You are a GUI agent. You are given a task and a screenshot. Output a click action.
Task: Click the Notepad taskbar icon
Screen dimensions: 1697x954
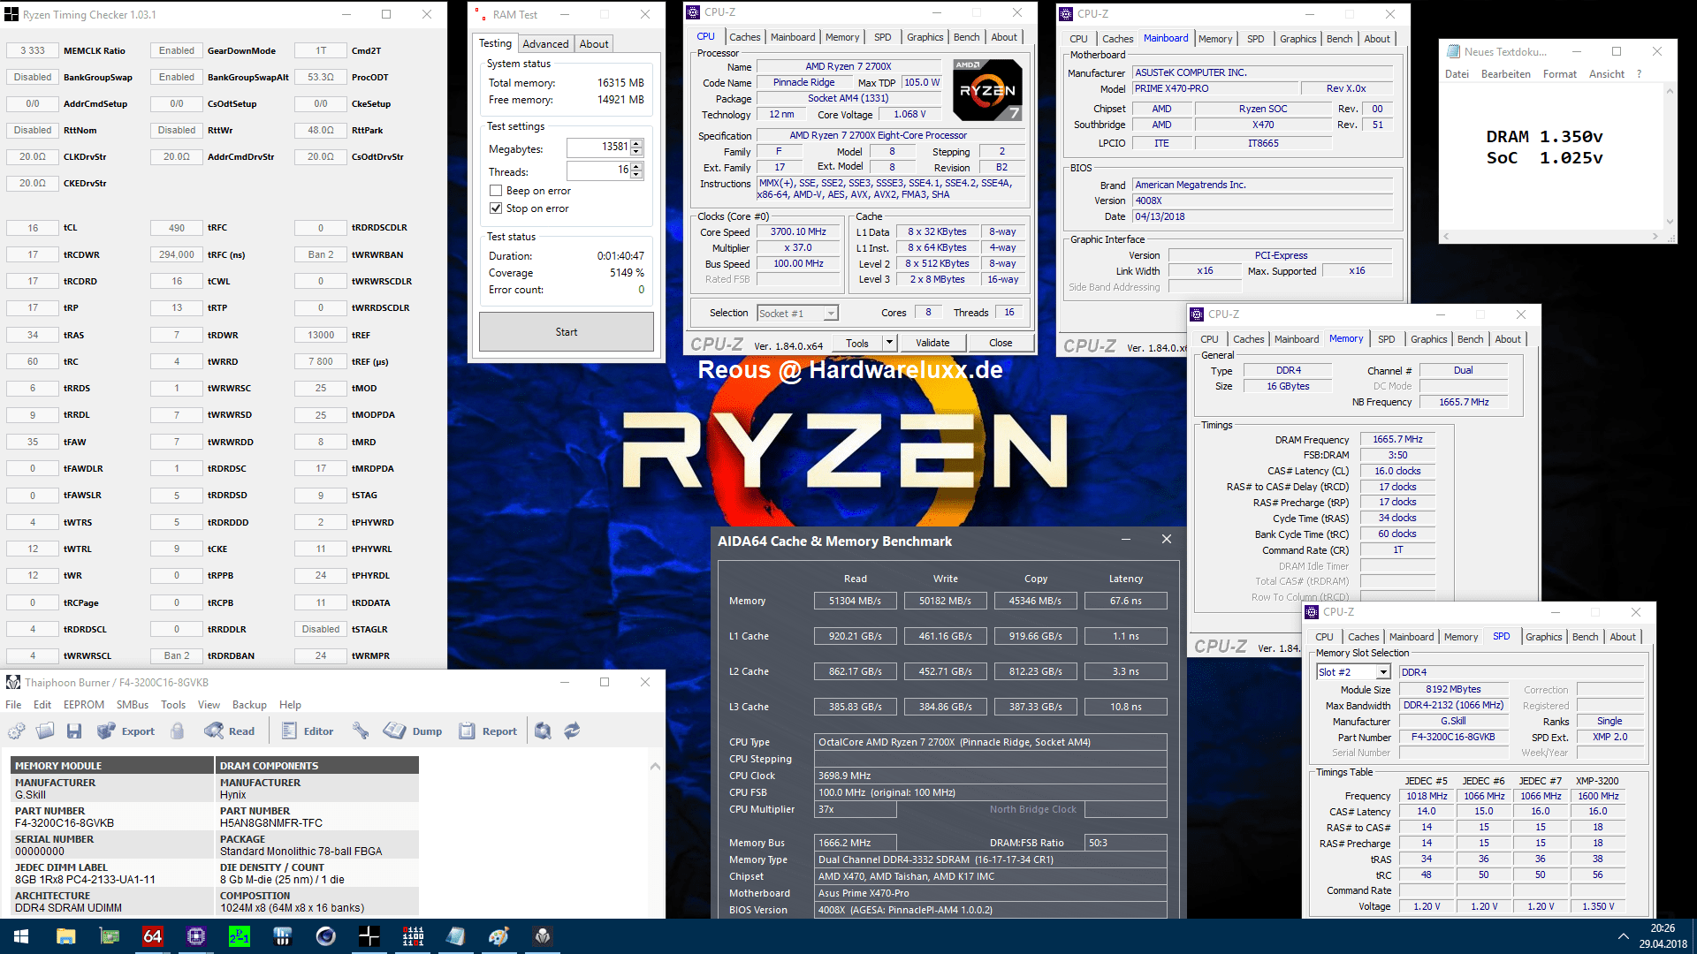(x=455, y=936)
